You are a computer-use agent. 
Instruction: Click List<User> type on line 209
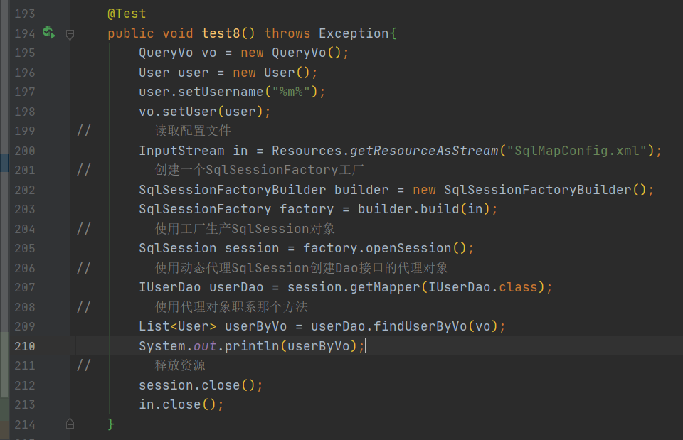177,326
